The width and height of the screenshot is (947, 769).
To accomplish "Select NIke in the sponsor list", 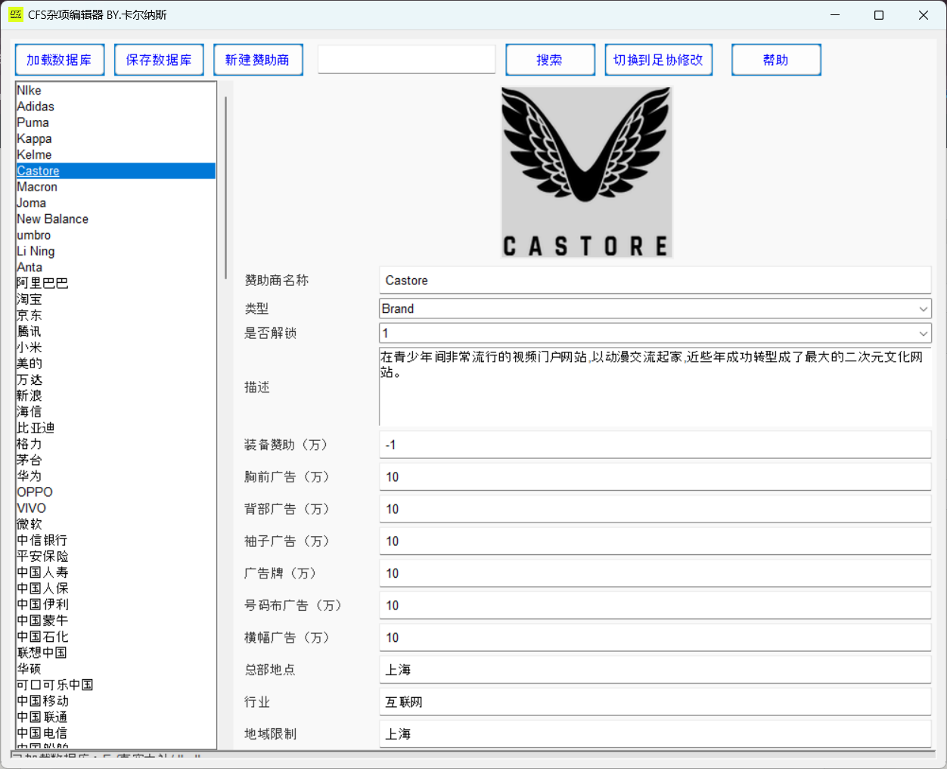I will 116,91.
